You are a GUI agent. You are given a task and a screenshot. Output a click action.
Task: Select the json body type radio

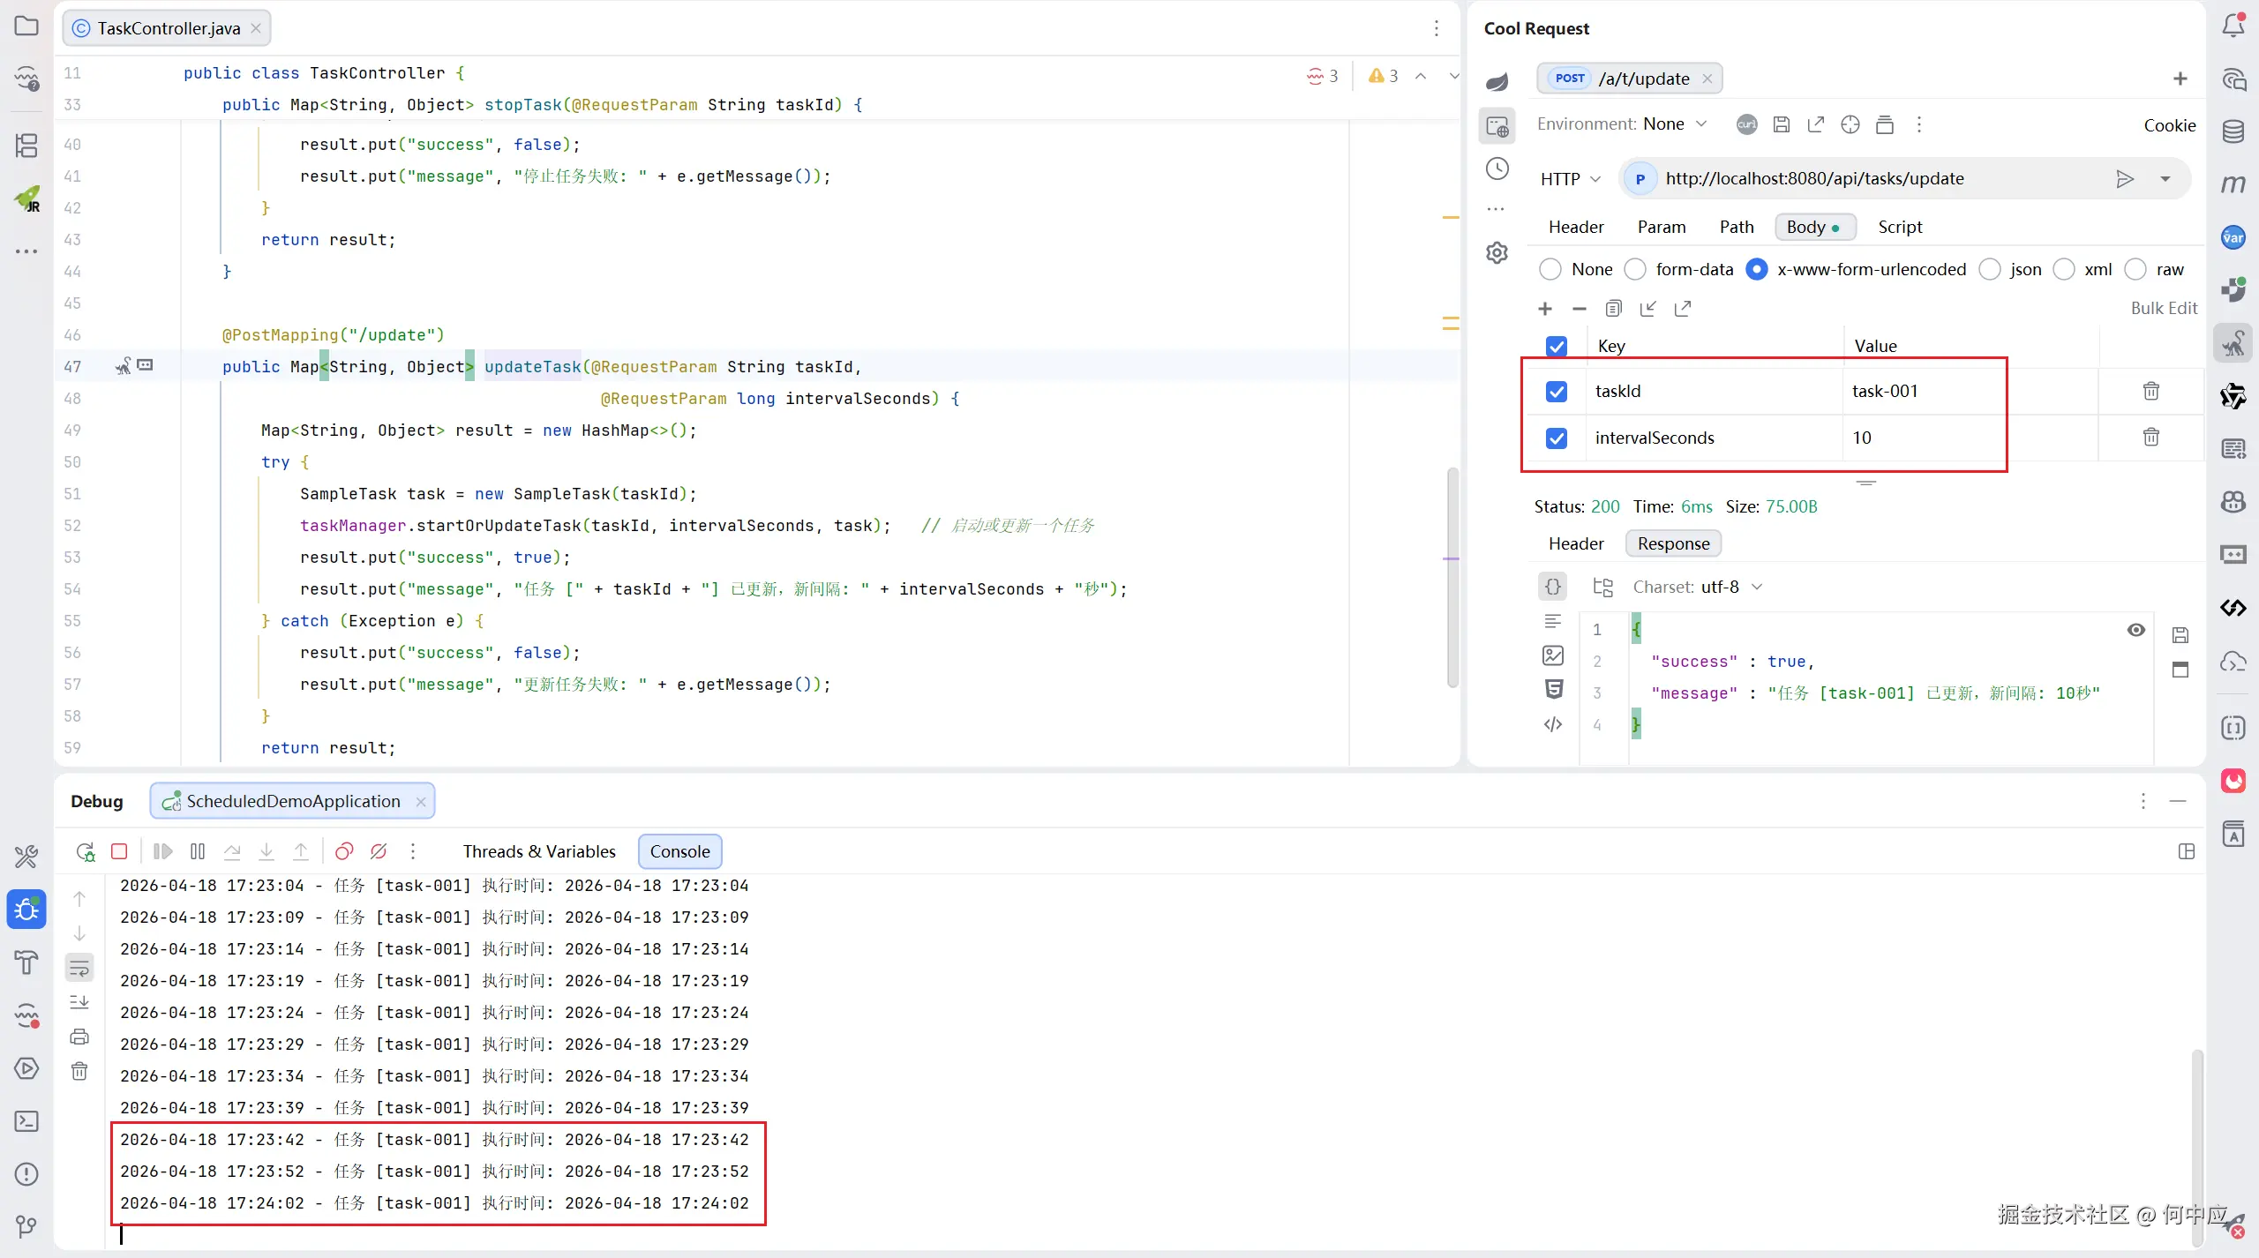(1990, 269)
